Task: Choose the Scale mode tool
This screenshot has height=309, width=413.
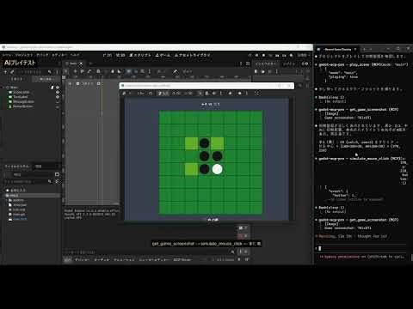Action: tap(89, 71)
